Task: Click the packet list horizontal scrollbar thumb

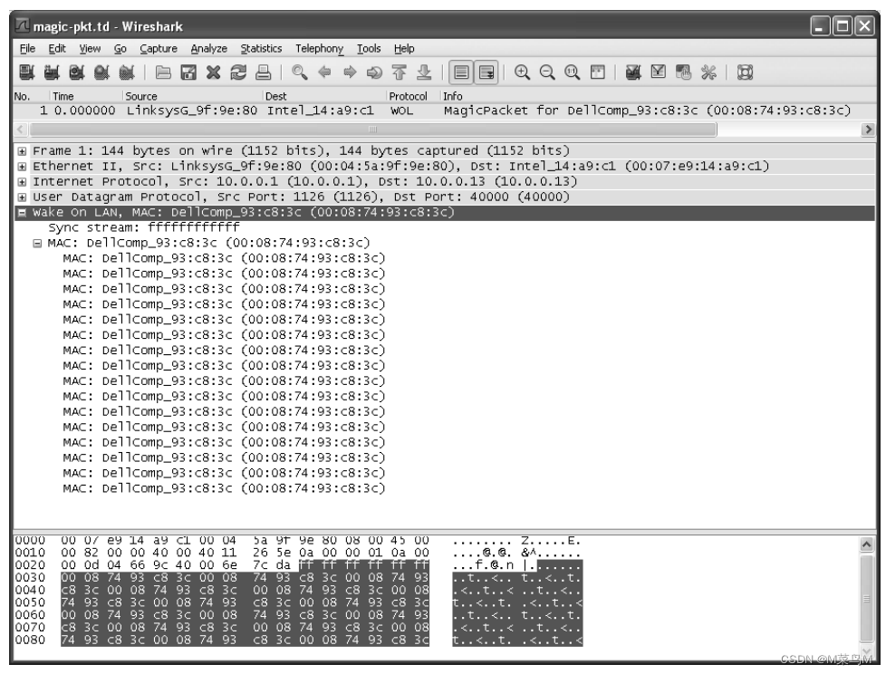Action: point(373,130)
